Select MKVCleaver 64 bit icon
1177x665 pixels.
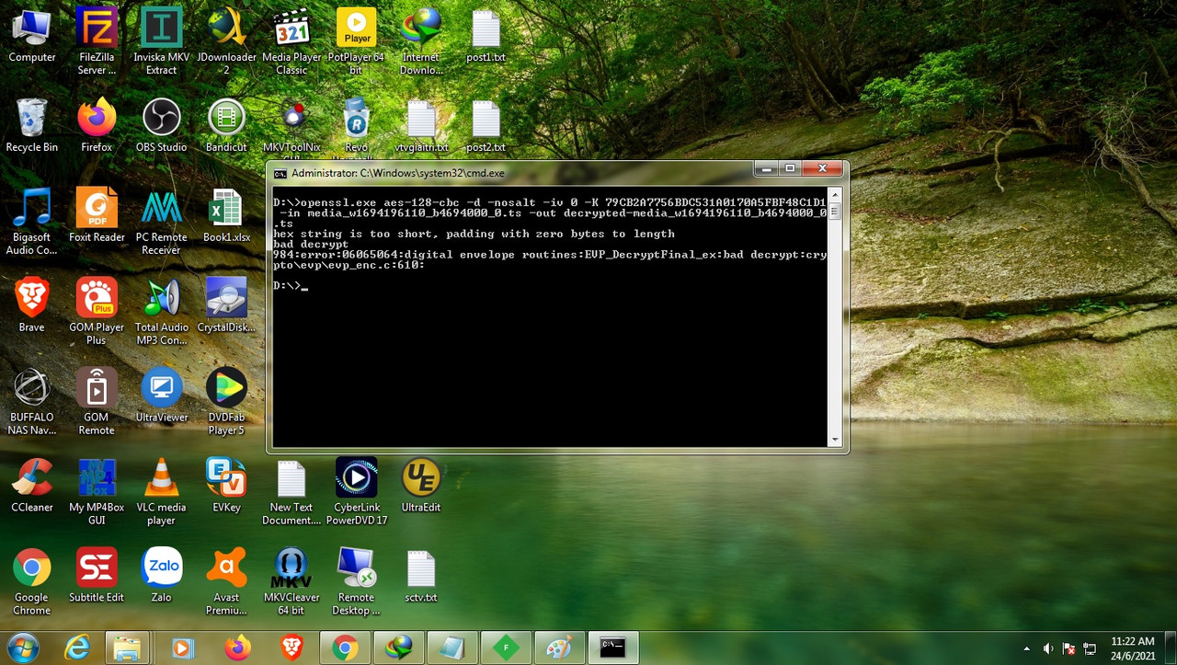click(291, 582)
